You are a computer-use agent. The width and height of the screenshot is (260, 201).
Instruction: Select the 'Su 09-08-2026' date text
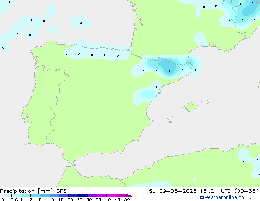pyautogui.click(x=173, y=191)
